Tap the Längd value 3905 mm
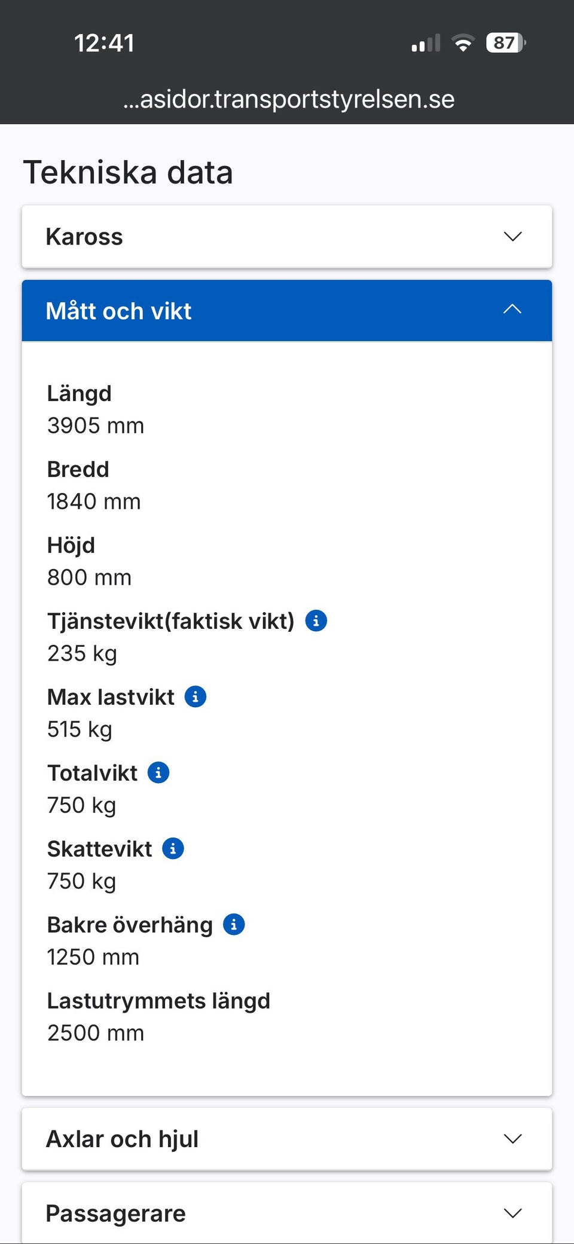This screenshot has height=1244, width=574. [x=96, y=426]
